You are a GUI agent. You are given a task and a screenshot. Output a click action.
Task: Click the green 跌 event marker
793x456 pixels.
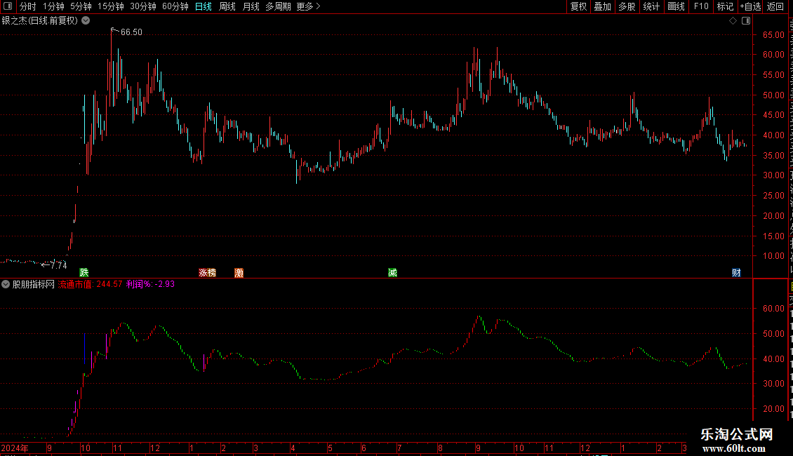(x=84, y=273)
